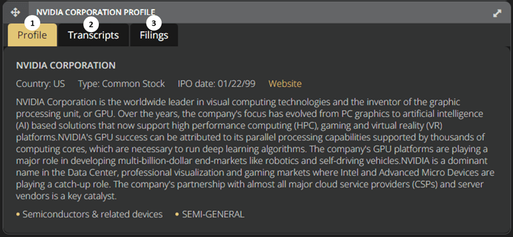Viewport: 513px width, 237px height.
Task: Switch to the Profile tab
Action: click(33, 35)
